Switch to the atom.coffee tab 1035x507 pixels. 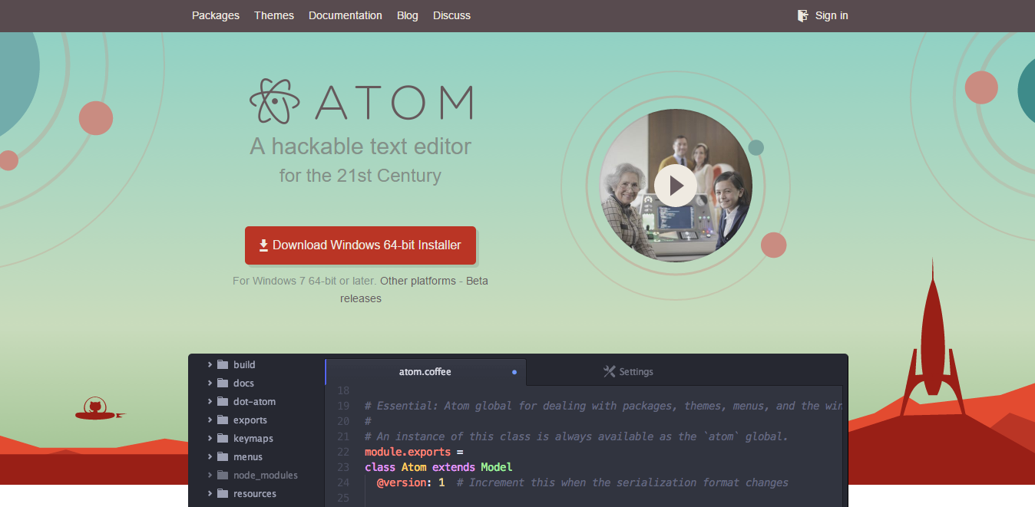click(x=425, y=372)
